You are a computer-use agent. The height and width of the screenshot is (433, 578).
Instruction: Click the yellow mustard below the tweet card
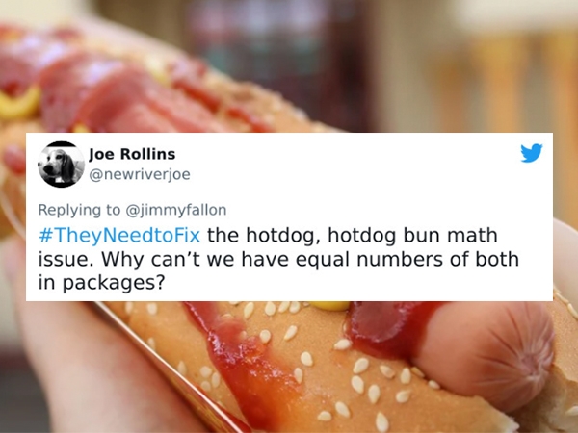click(x=329, y=305)
